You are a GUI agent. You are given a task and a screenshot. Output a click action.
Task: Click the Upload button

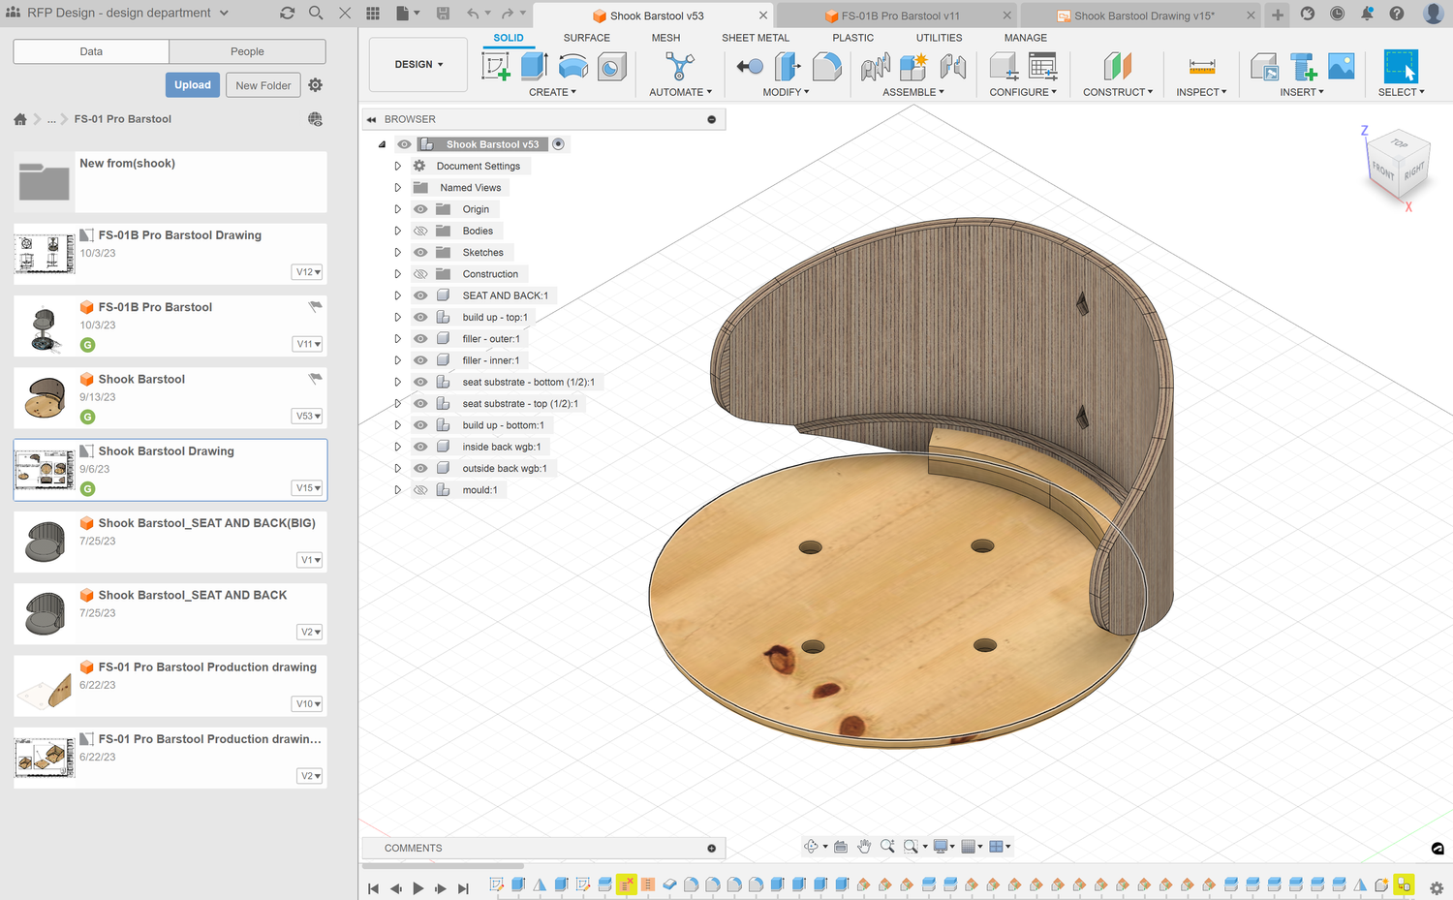(x=193, y=85)
